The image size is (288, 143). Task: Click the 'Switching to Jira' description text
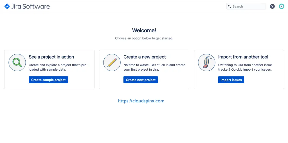245,67
